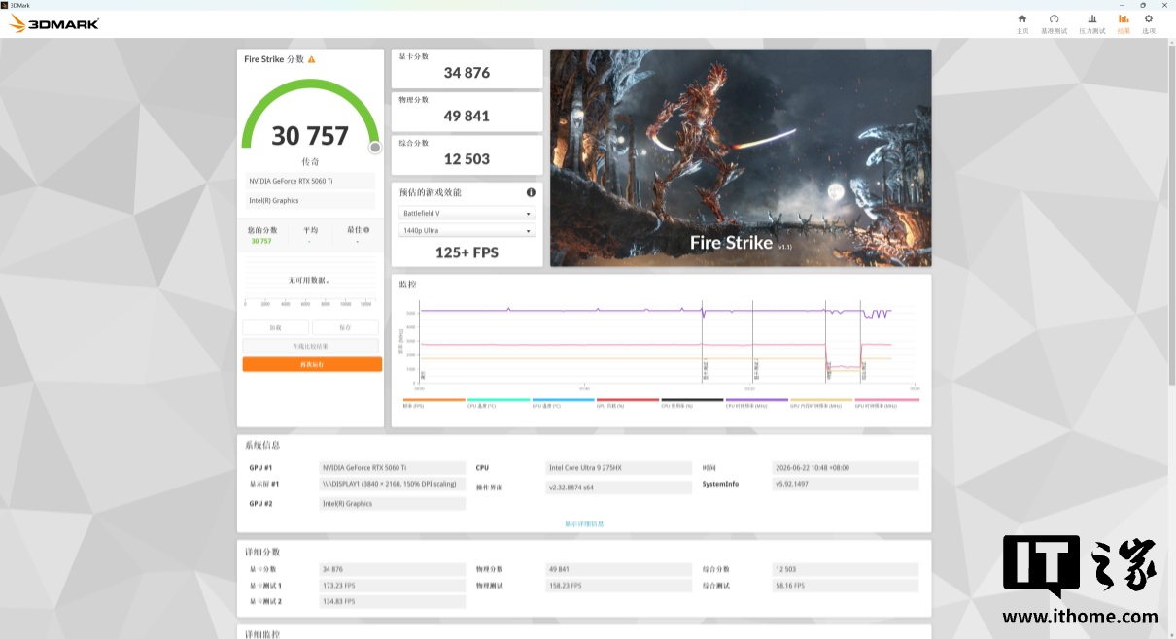
Task: Open the 显示详细信息 show details link
Action: (x=584, y=523)
